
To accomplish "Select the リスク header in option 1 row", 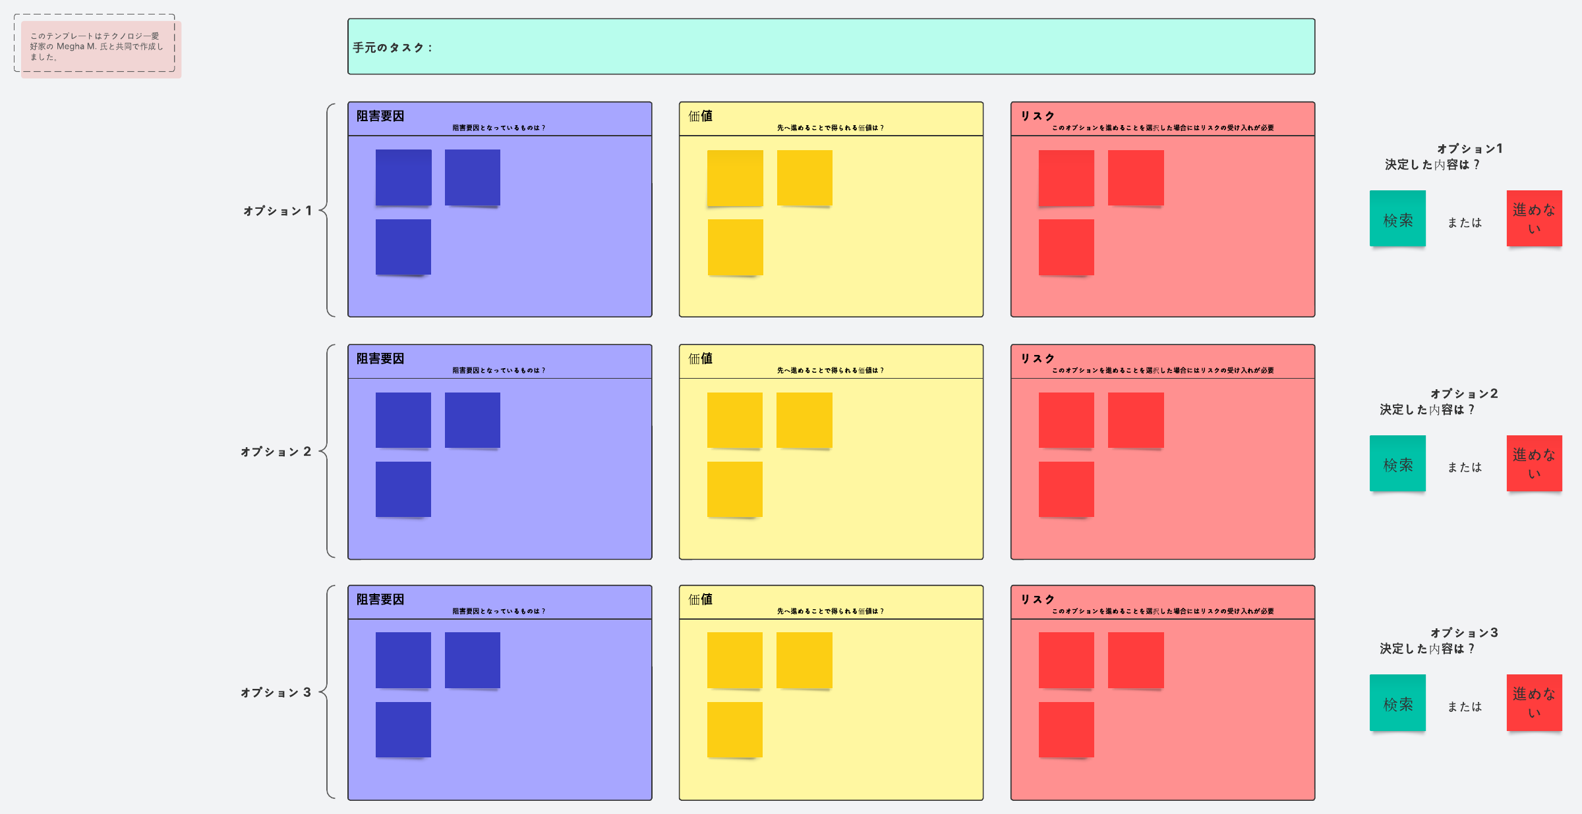I will 1038,117.
